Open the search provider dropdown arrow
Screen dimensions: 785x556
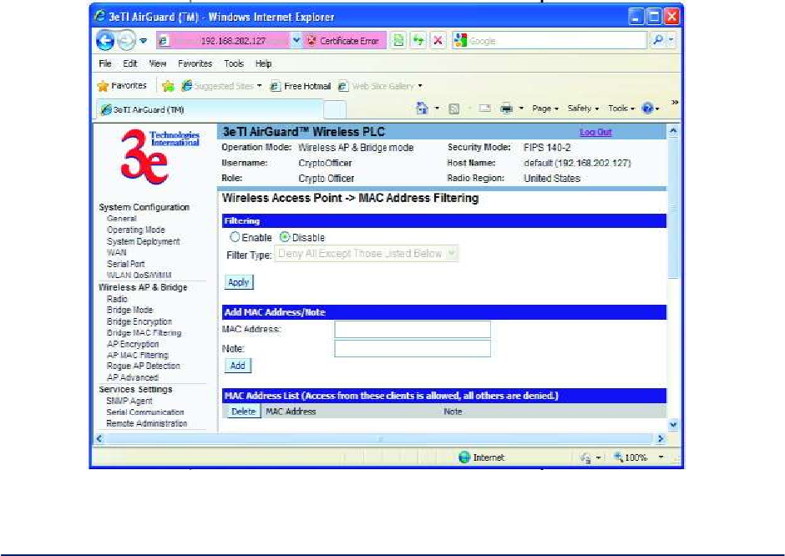(x=671, y=41)
